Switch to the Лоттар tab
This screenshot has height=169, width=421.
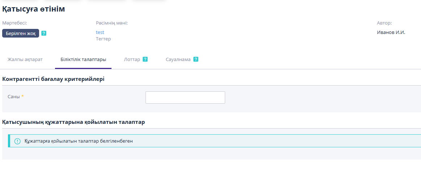pyautogui.click(x=132, y=60)
